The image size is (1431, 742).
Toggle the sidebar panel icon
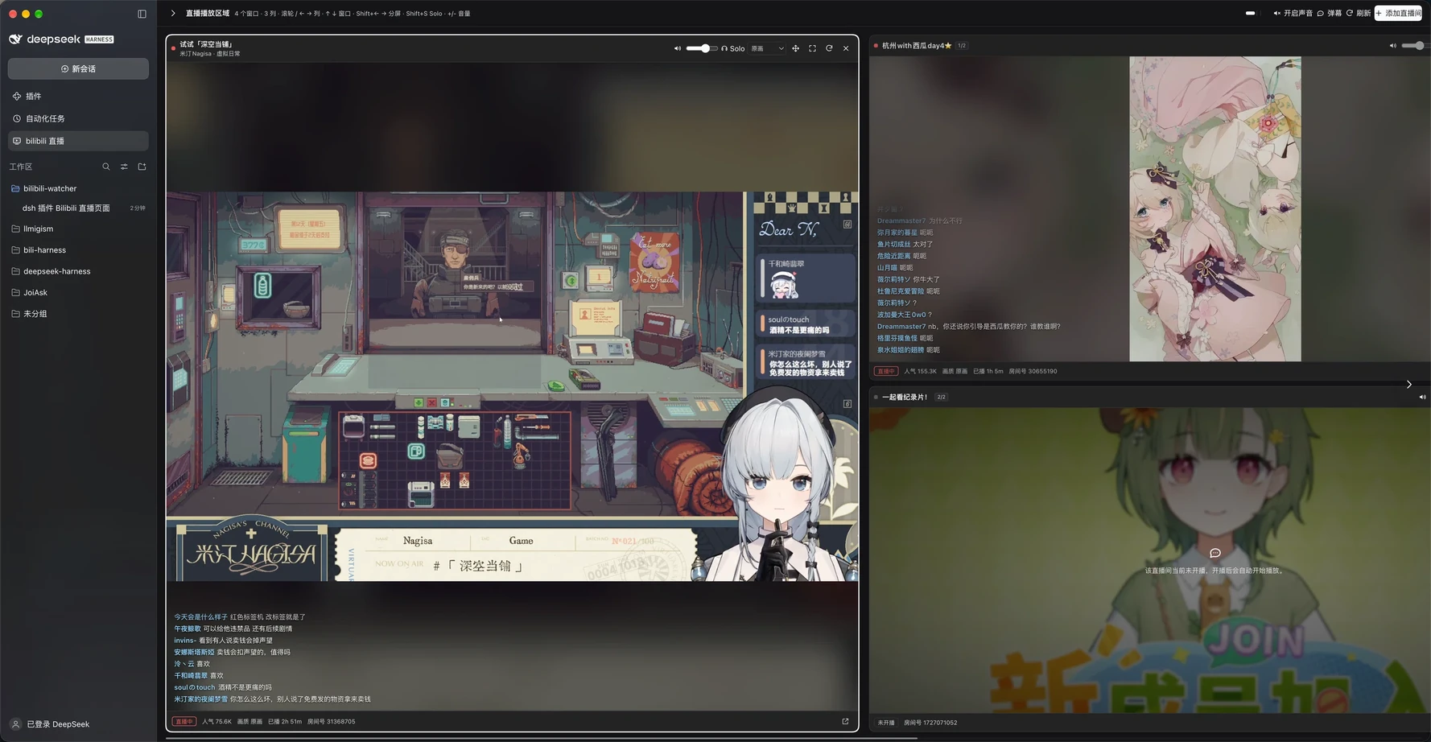click(x=142, y=14)
